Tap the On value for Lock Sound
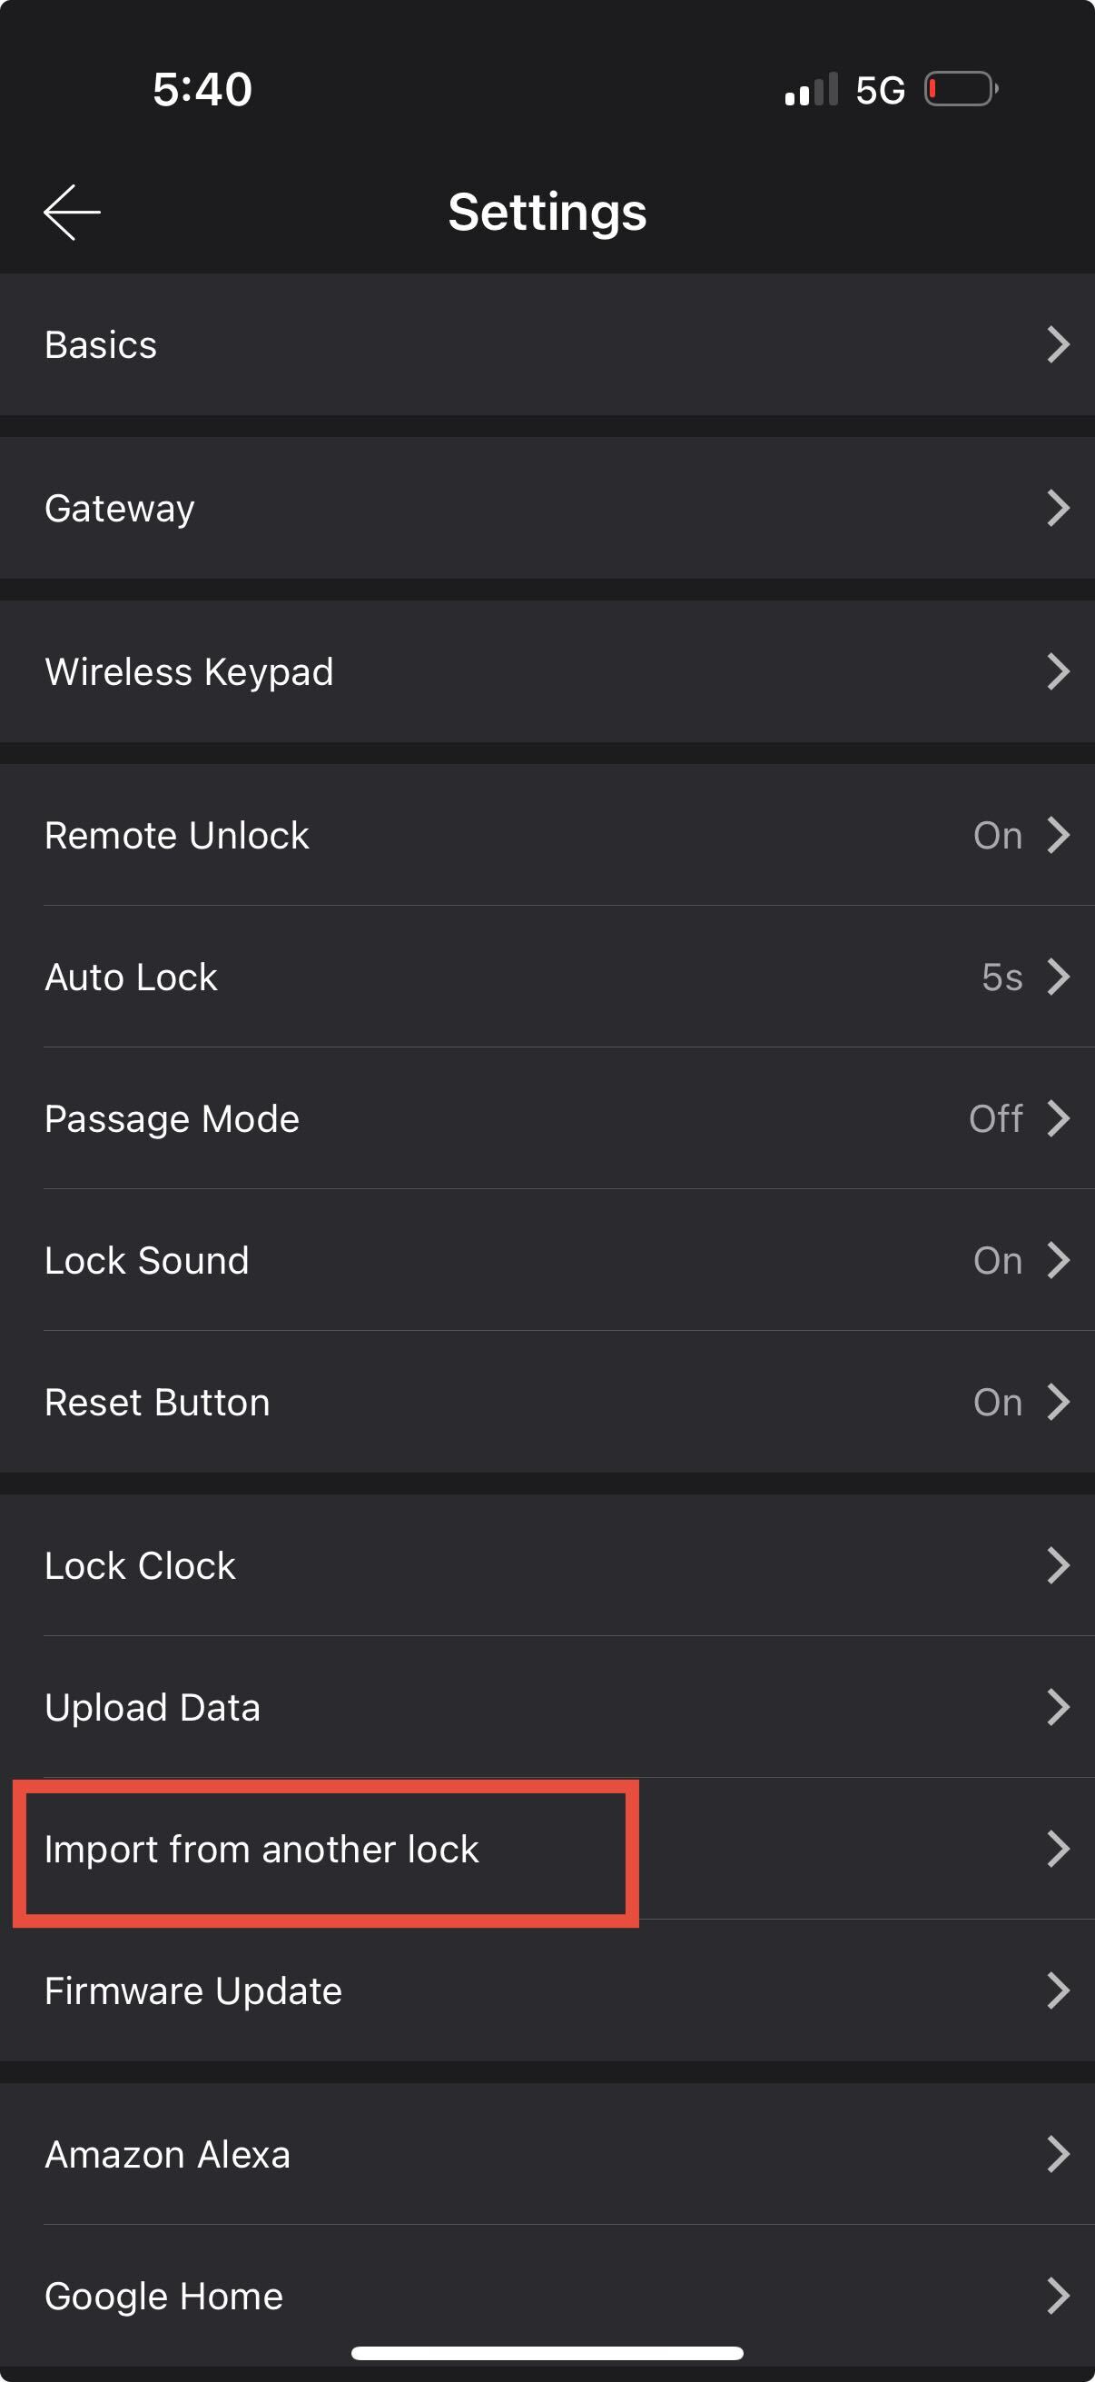This screenshot has width=1095, height=2382. pyautogui.click(x=997, y=1260)
